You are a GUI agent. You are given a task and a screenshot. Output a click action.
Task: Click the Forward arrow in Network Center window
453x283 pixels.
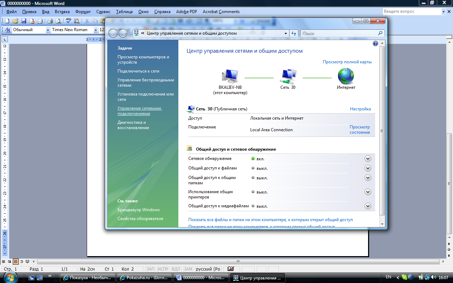click(123, 33)
